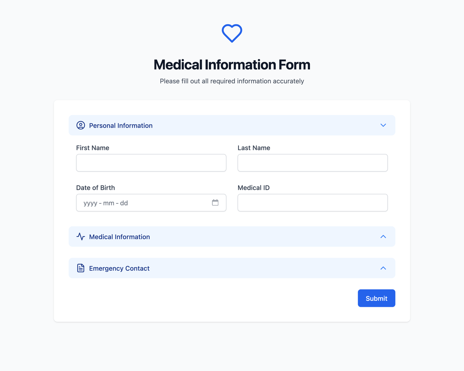Select the user profile icon beside Personal Information

(x=81, y=125)
